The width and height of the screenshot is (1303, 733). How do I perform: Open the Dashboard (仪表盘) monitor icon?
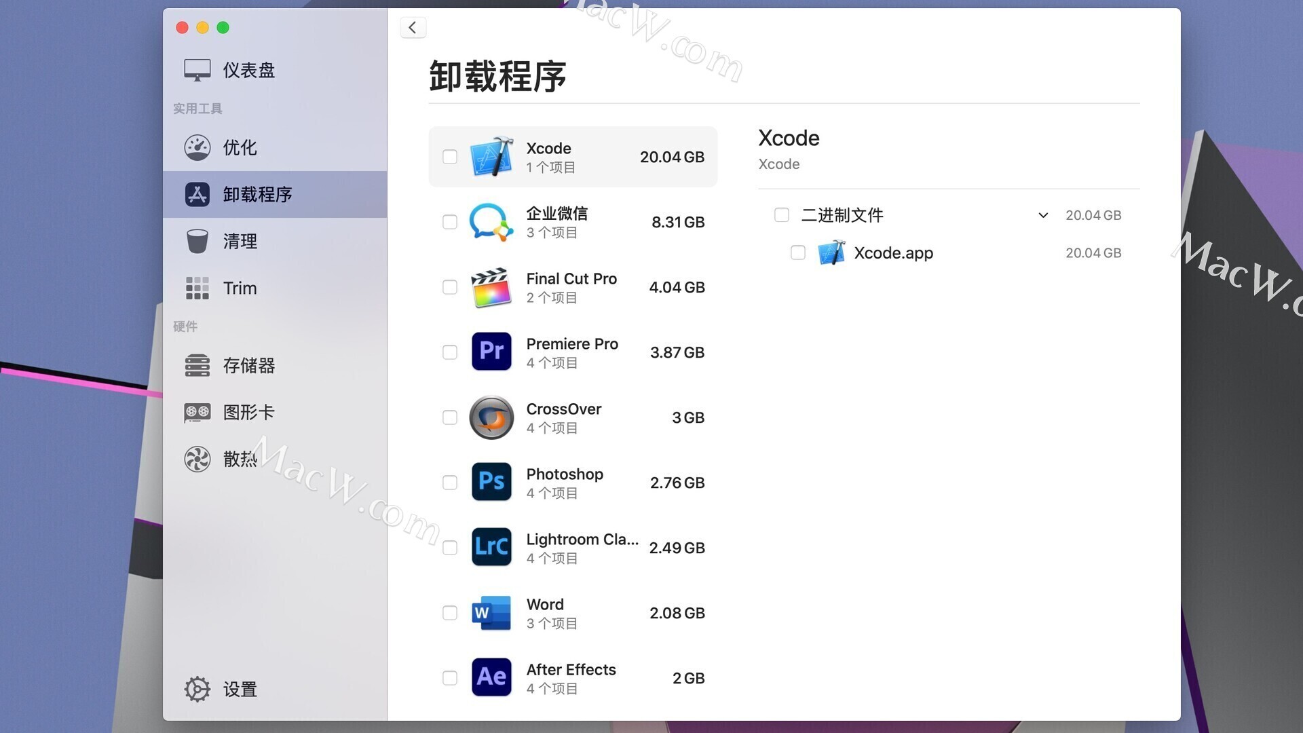pos(197,70)
